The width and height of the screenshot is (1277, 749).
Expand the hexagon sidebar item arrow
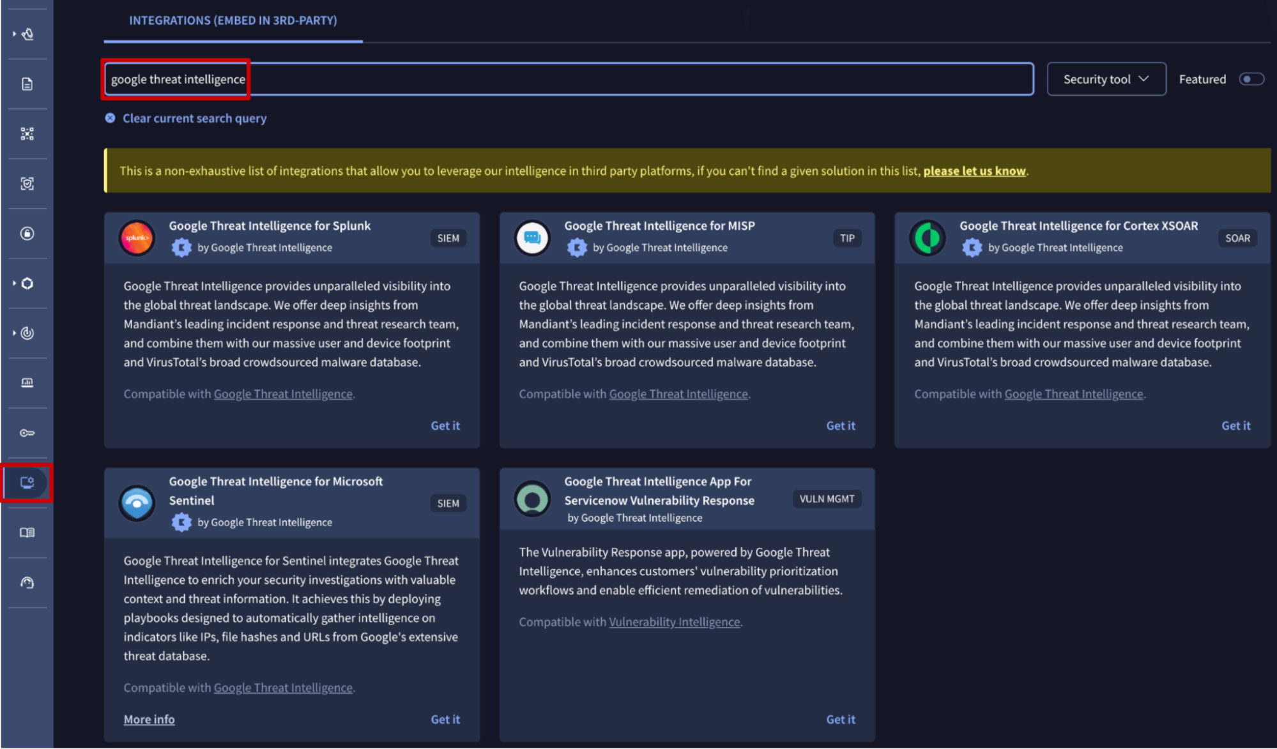coord(14,284)
